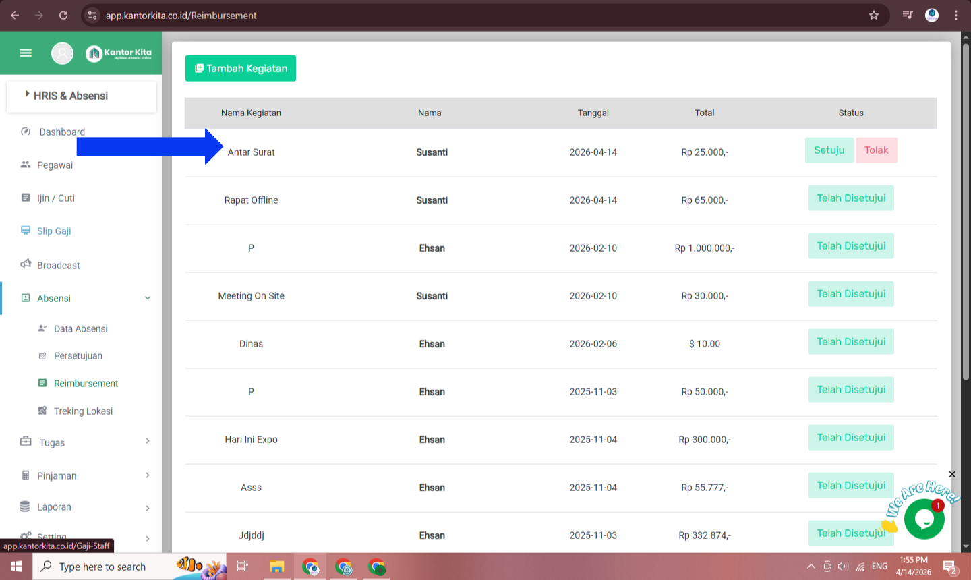
Task: Open File Explorer from the taskbar
Action: pos(276,567)
